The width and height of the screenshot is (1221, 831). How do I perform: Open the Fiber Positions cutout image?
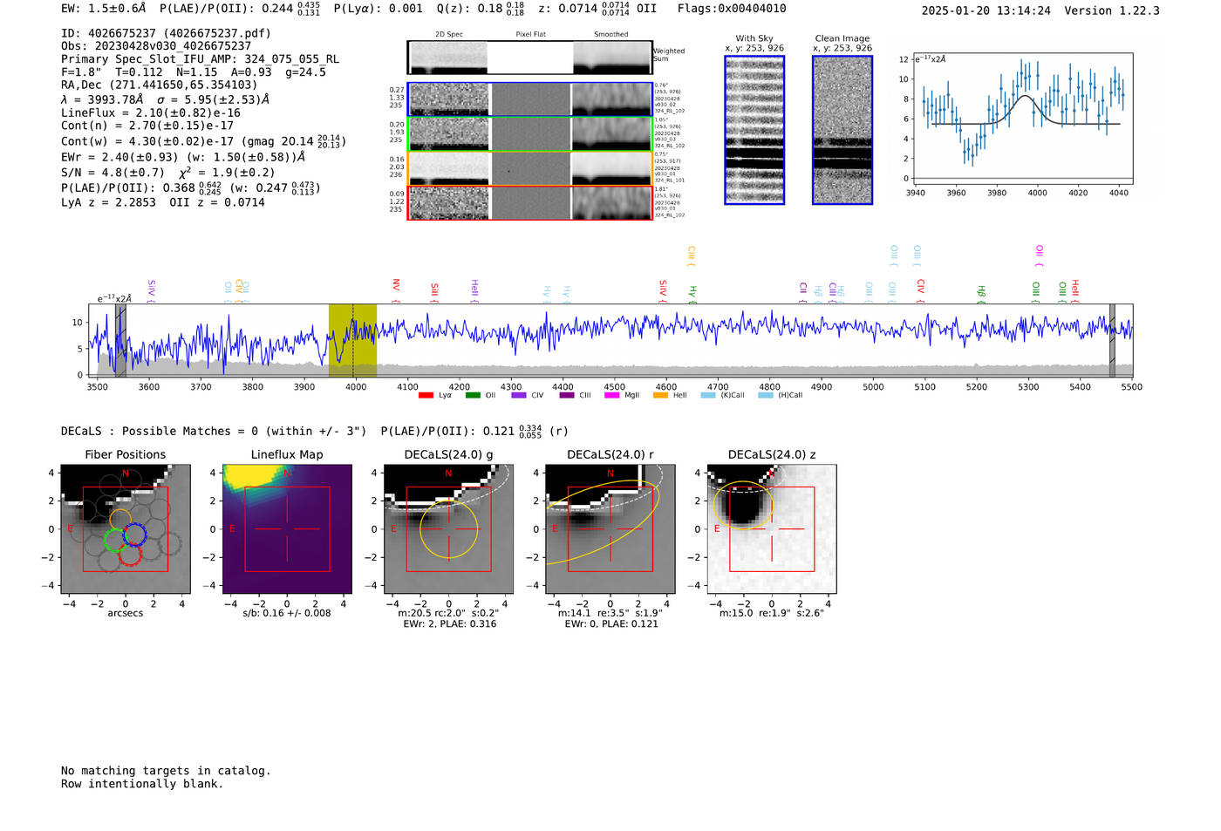click(x=126, y=529)
